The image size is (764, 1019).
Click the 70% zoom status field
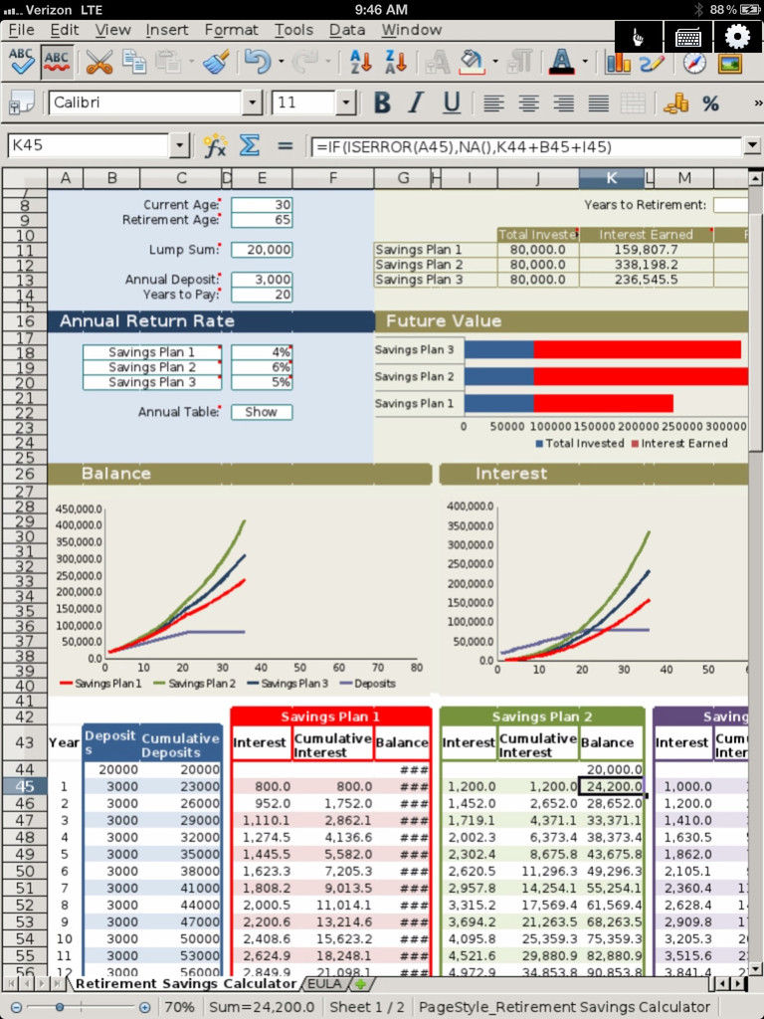tap(179, 1007)
